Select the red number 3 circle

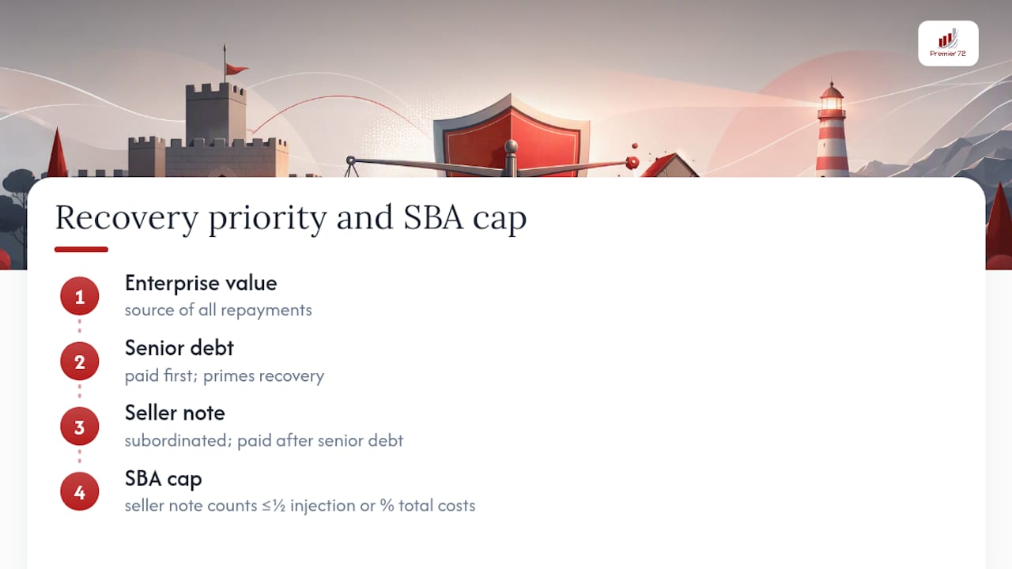tap(80, 428)
